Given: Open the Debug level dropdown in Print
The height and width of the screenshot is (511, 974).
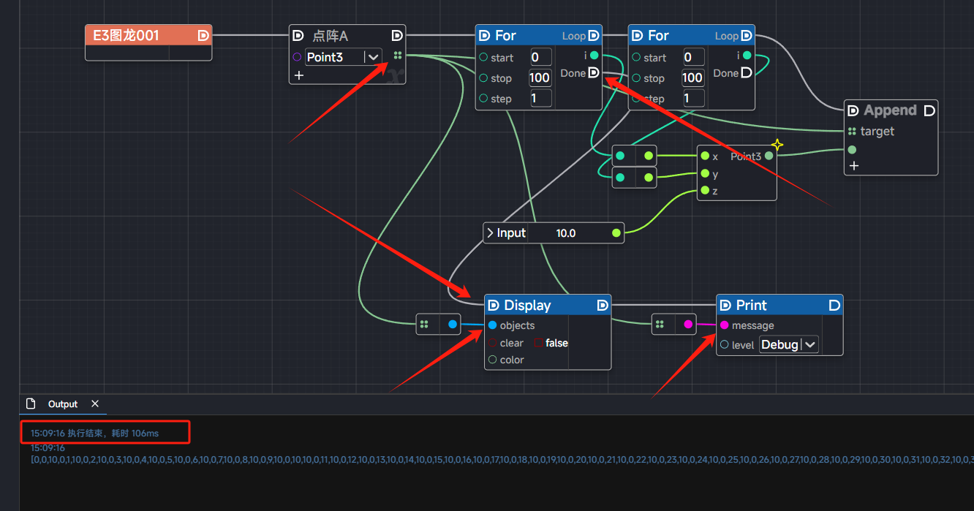Looking at the screenshot, I should [809, 345].
